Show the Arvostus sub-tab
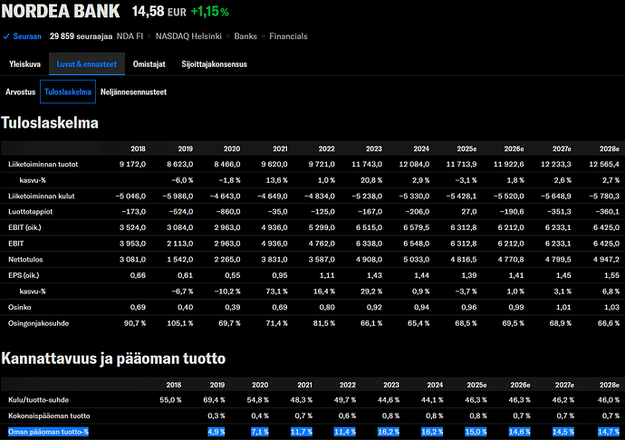 tap(20, 92)
